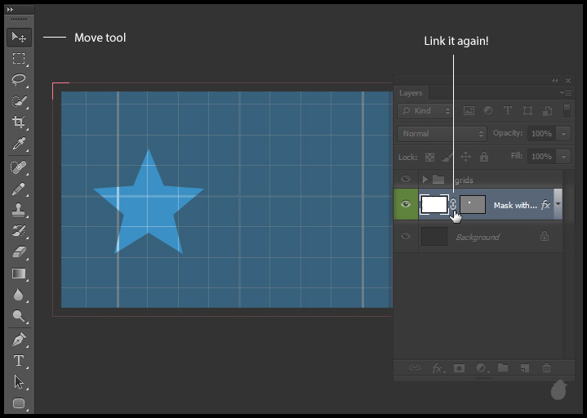Hide the Mask layer using eye icon
Image resolution: width=587 pixels, height=418 pixels.
(x=406, y=204)
